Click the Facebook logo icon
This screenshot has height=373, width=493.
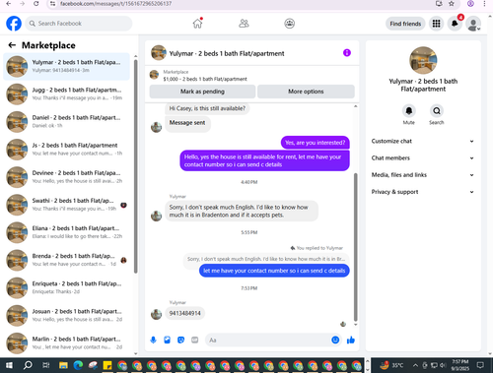[x=14, y=24]
